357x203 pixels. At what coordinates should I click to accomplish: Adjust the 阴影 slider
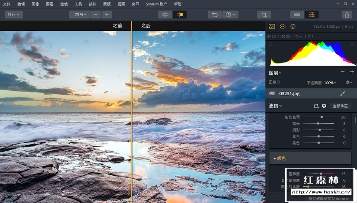click(319, 130)
